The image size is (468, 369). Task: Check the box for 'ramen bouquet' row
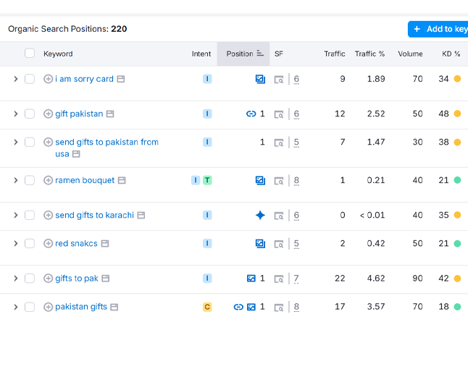click(x=30, y=180)
